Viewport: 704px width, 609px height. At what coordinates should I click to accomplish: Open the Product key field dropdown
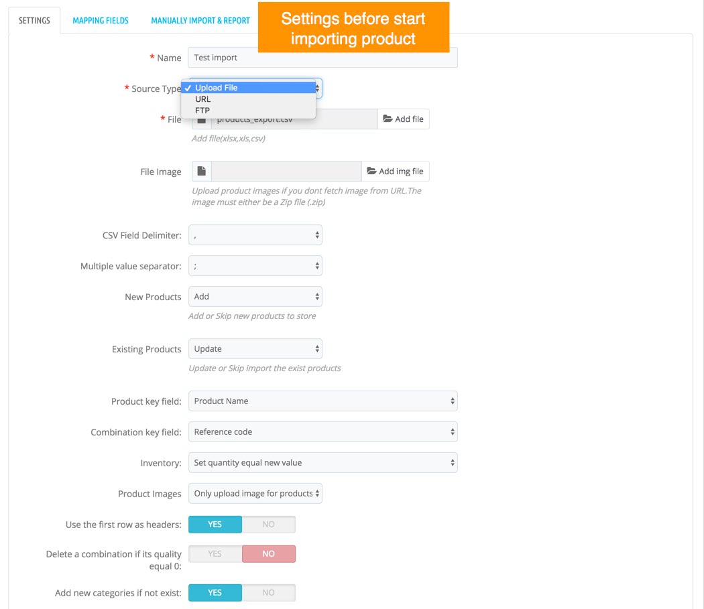point(322,401)
